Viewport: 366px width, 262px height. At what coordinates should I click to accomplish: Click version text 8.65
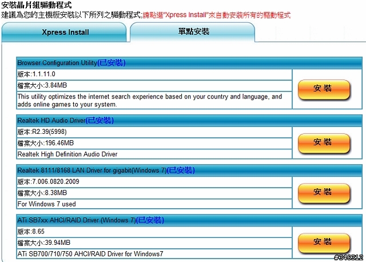pyautogui.click(x=38, y=232)
